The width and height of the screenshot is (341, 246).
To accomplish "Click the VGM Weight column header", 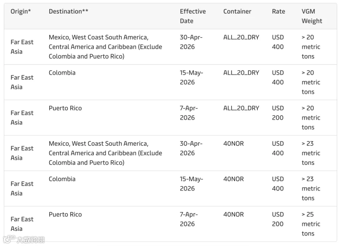I will click(x=312, y=16).
